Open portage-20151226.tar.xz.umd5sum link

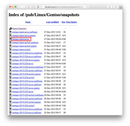(x=27, y=53)
